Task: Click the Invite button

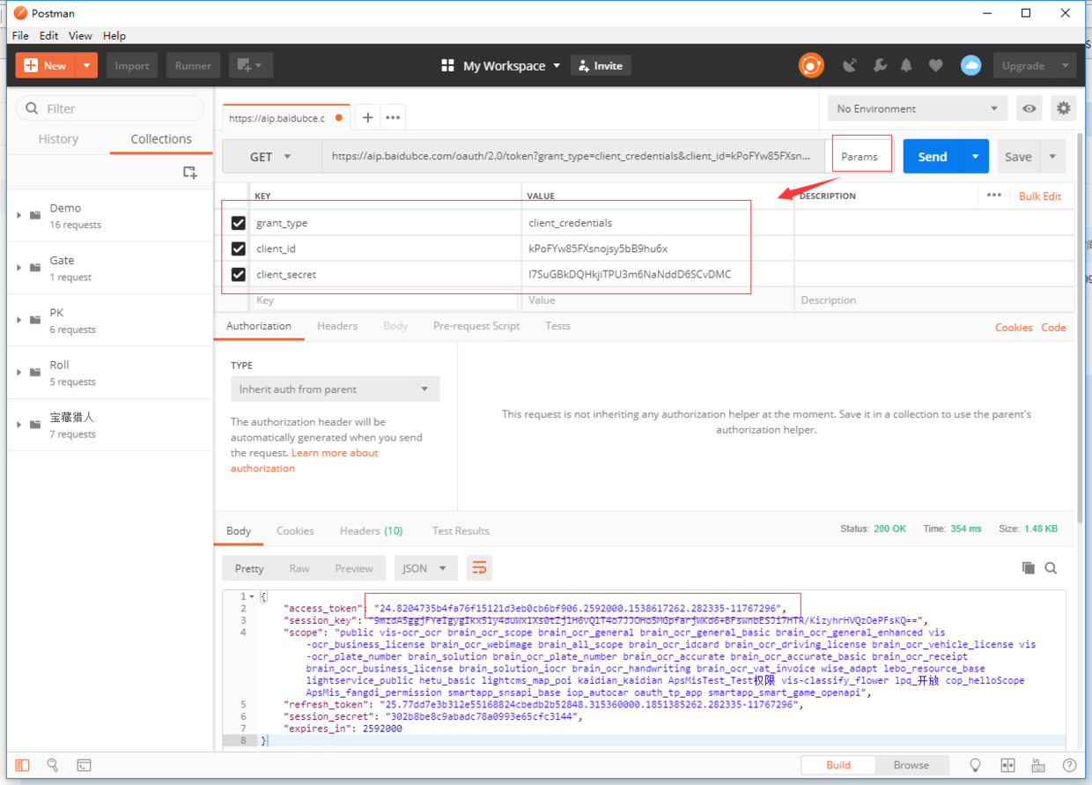Action: click(x=600, y=65)
